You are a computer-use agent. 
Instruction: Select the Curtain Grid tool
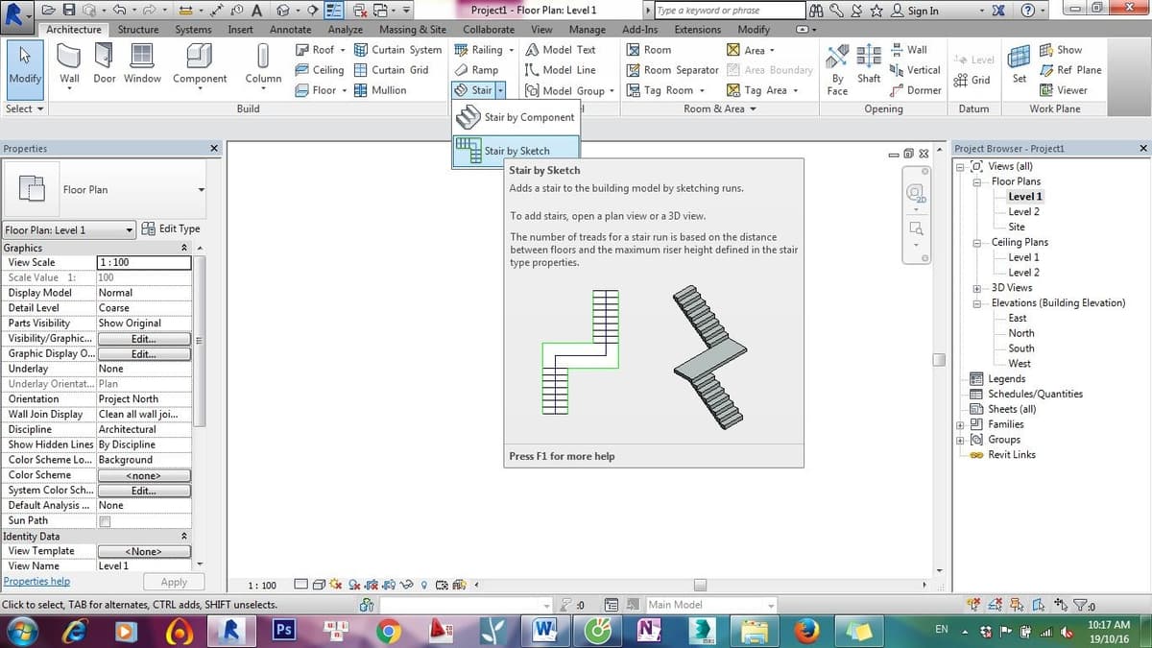point(391,70)
